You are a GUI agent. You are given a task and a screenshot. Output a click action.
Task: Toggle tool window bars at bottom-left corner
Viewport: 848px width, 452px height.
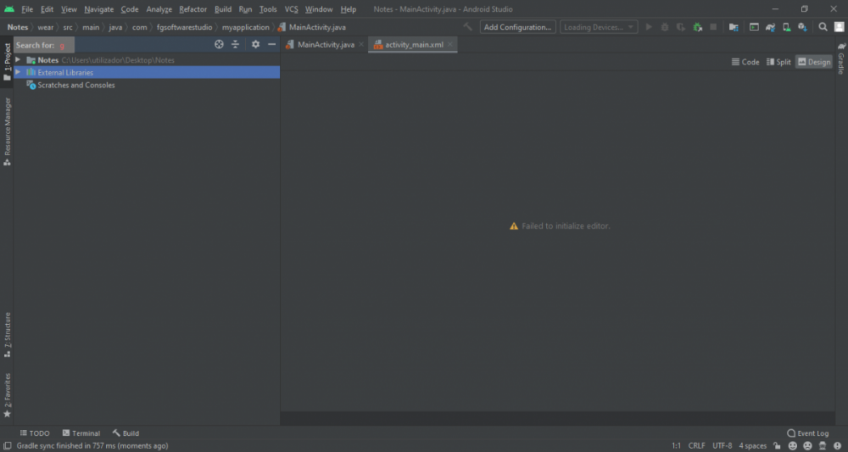[8, 446]
